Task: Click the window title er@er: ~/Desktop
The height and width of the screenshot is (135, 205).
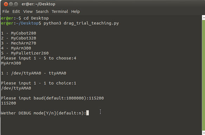Action: (39, 4)
